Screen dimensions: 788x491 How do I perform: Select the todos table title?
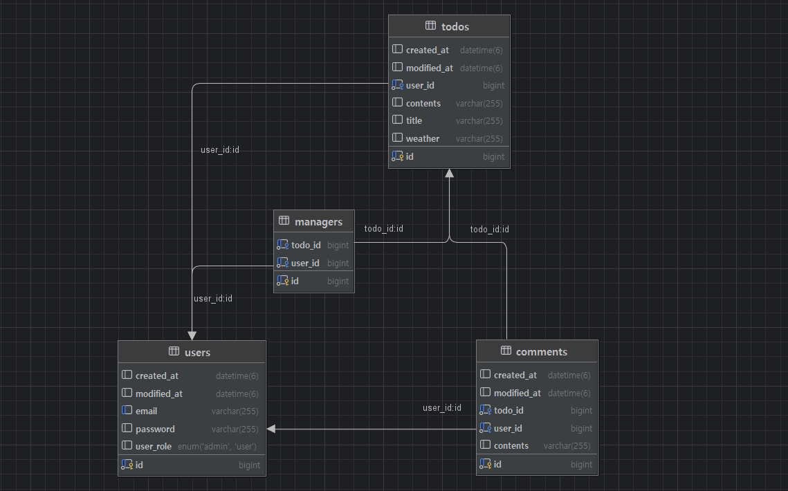coord(455,27)
